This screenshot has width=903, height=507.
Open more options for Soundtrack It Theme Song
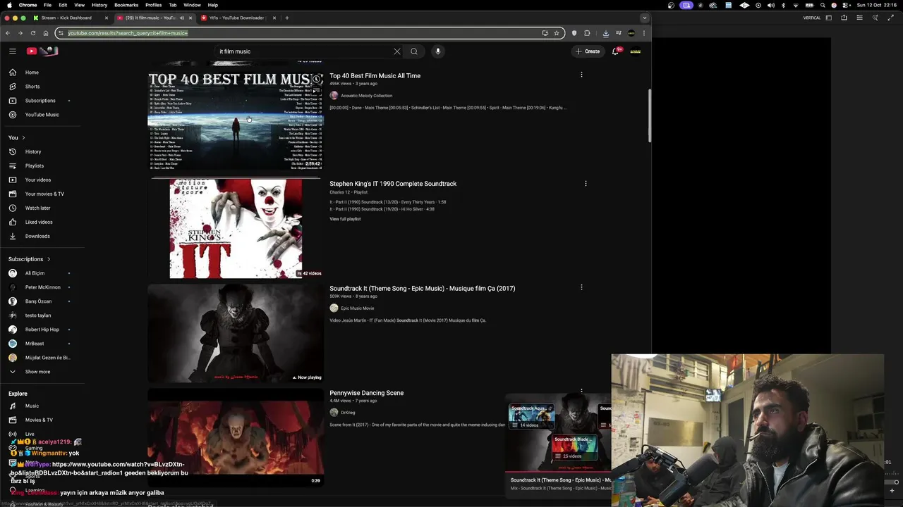click(x=581, y=287)
